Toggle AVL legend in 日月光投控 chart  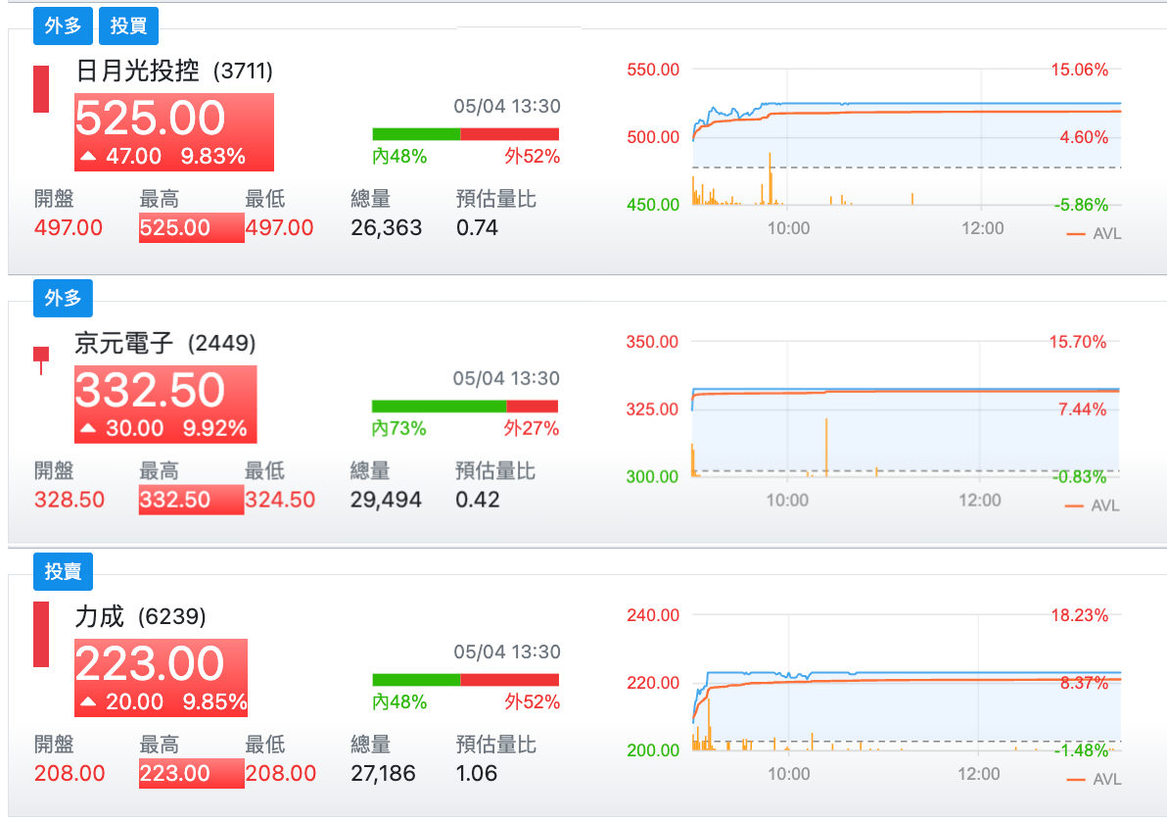[1094, 234]
